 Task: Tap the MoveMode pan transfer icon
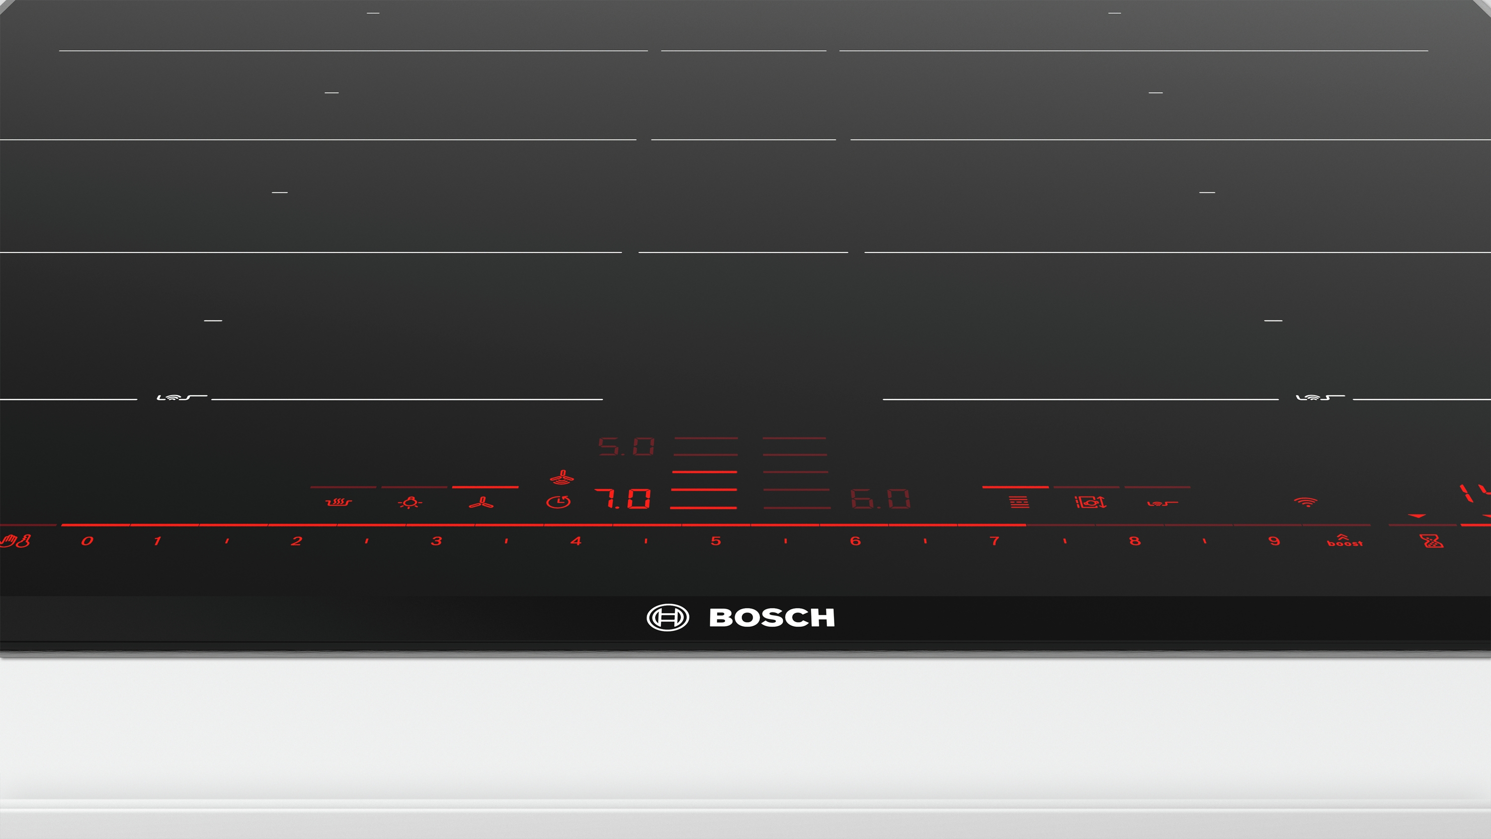(1091, 502)
